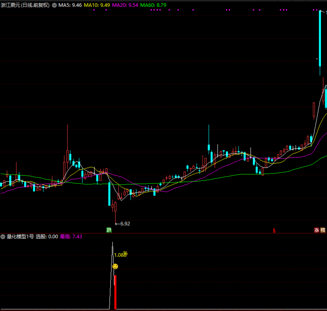This screenshot has height=311, width=327.
Task: Click the tall cyan candlestick at far right
Action: 320,39
